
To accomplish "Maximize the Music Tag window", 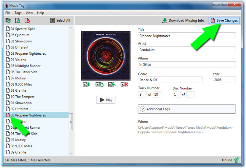I will pos(224,5).
